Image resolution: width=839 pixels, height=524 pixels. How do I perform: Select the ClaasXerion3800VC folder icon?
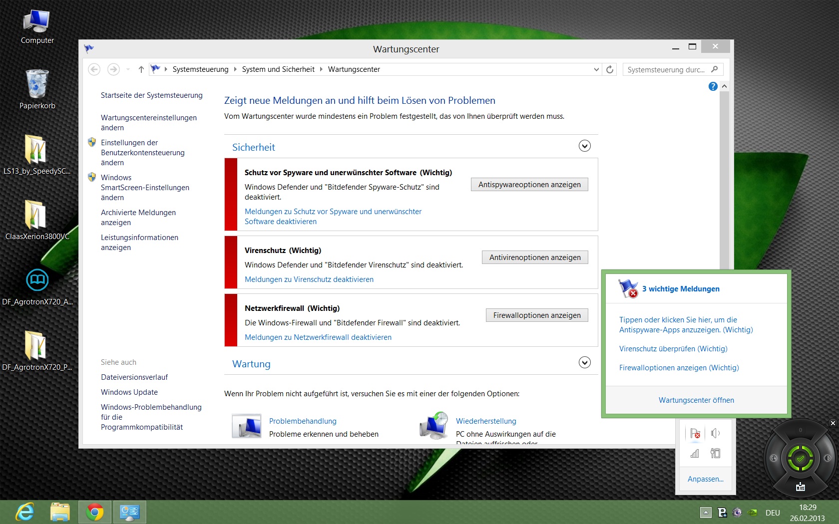tap(37, 220)
